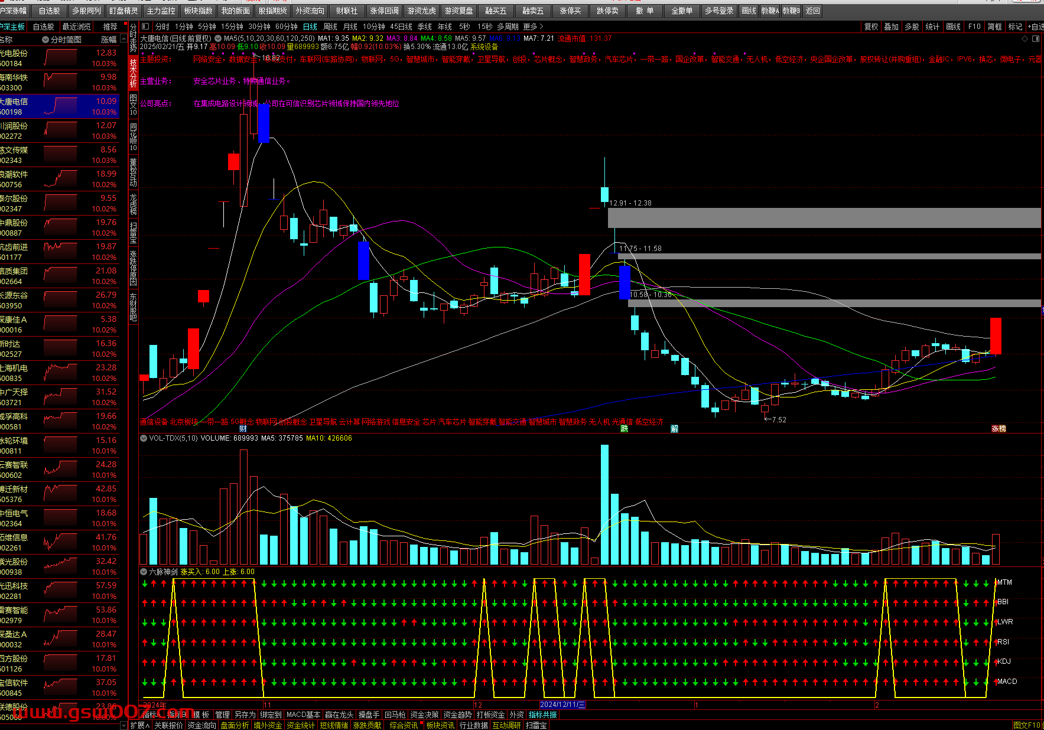The height and width of the screenshot is (730, 1044).
Task: Expand the VOL-TDX indicator options
Action: (x=144, y=438)
